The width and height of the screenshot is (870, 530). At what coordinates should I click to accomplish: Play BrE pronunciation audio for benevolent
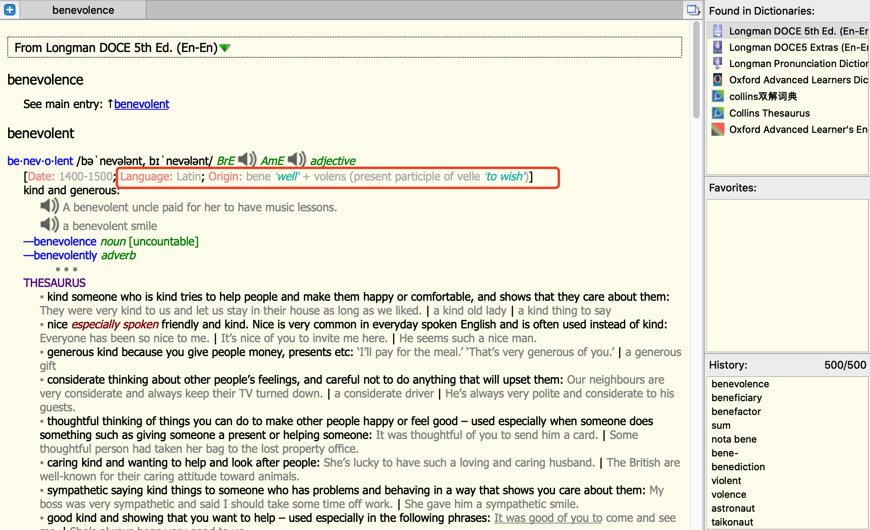pos(247,159)
